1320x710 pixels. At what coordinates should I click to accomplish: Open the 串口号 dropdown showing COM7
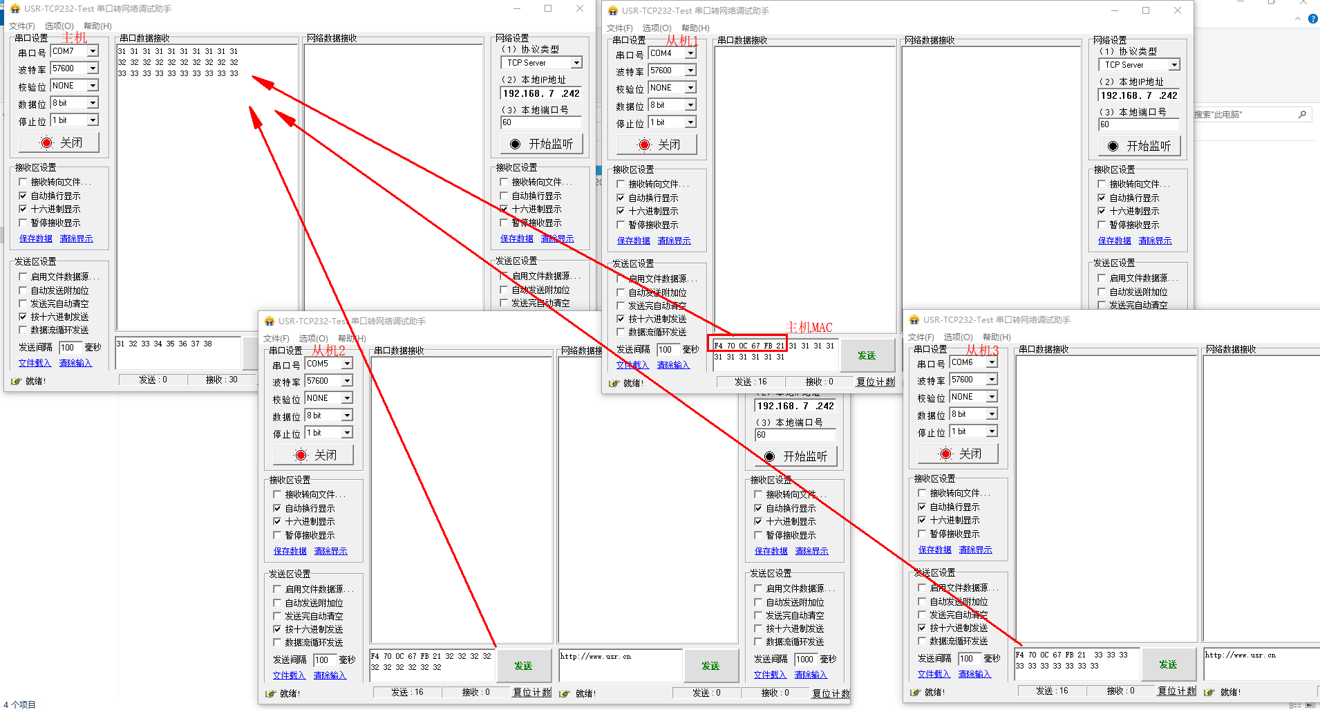click(93, 51)
